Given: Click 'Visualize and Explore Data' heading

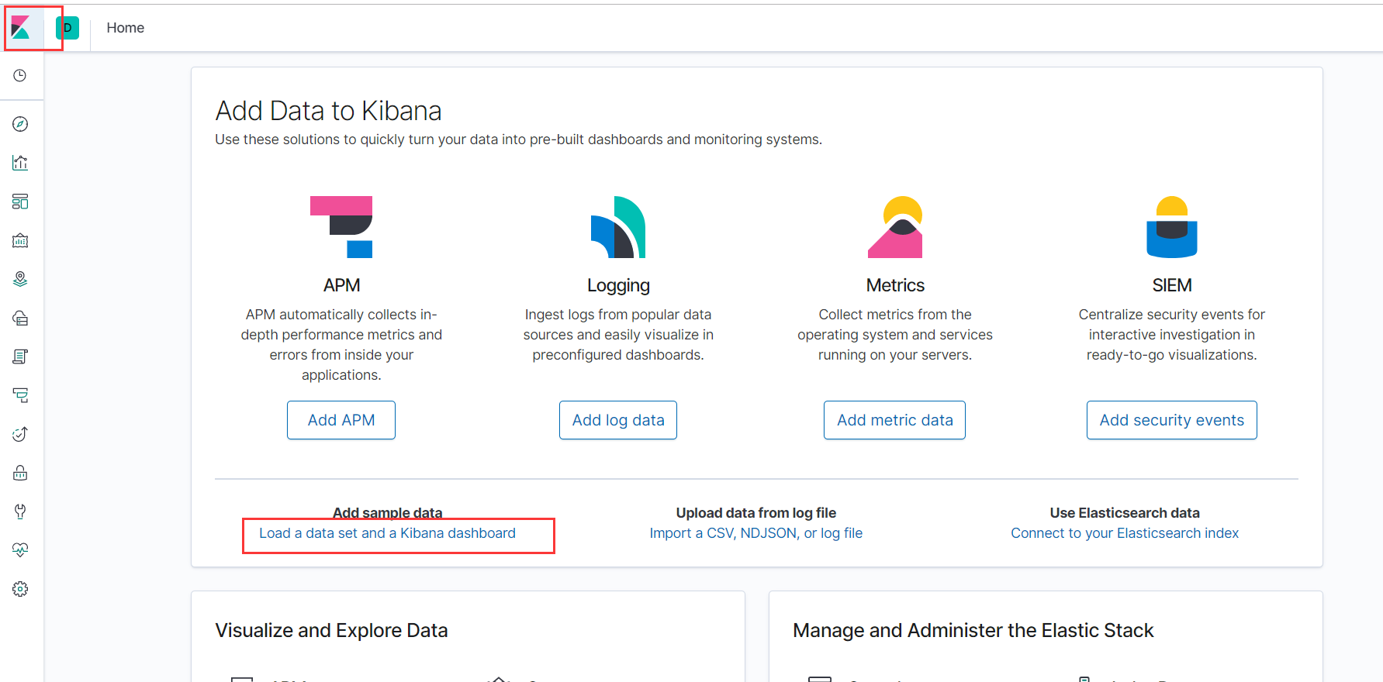Looking at the screenshot, I should 331,630.
